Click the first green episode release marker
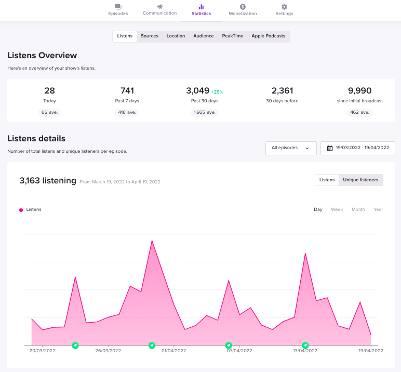 [75, 346]
